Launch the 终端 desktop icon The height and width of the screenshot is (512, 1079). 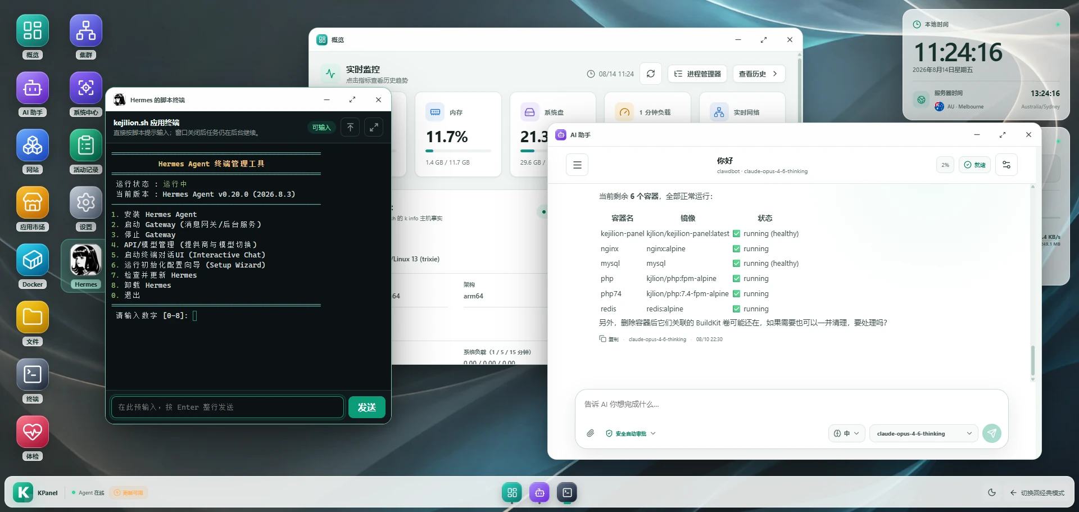[x=33, y=380]
